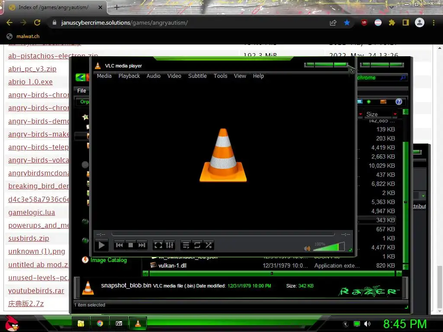Screen dimensions: 443x332
Task: Open VLC Video menu
Action: click(174, 76)
